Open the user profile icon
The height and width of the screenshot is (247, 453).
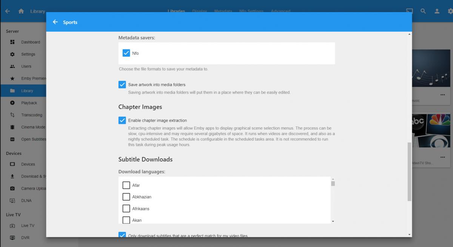pos(437,11)
